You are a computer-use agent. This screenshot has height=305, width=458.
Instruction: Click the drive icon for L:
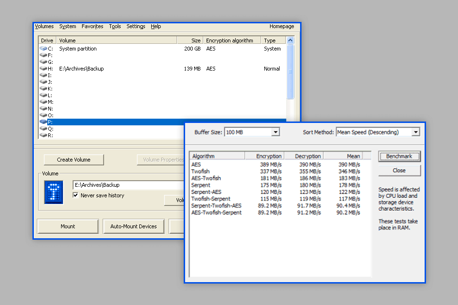[x=43, y=95]
